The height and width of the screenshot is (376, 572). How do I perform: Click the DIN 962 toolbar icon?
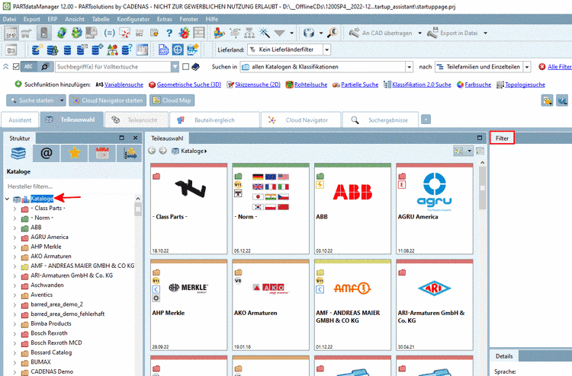tap(140, 33)
